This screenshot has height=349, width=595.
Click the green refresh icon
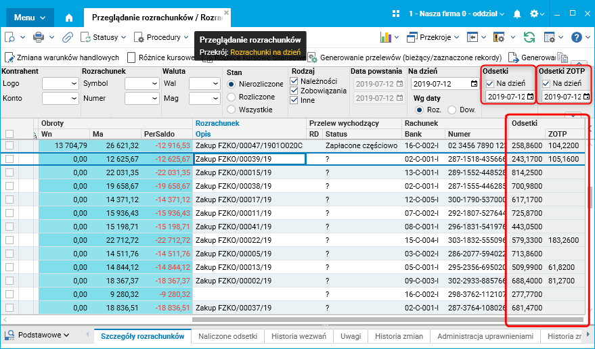point(529,37)
